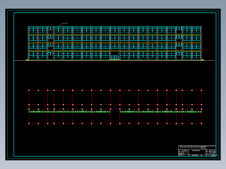Click the bottom-right column node of the grid plan
The height and width of the screenshot is (169, 226).
click(x=201, y=123)
